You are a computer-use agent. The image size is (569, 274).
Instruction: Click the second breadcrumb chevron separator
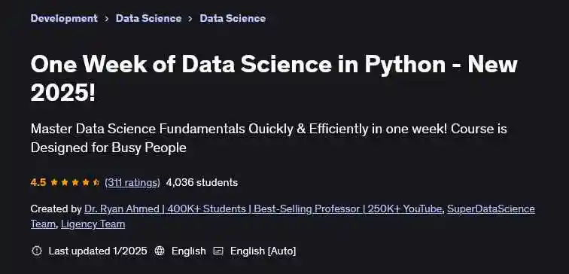click(x=190, y=19)
